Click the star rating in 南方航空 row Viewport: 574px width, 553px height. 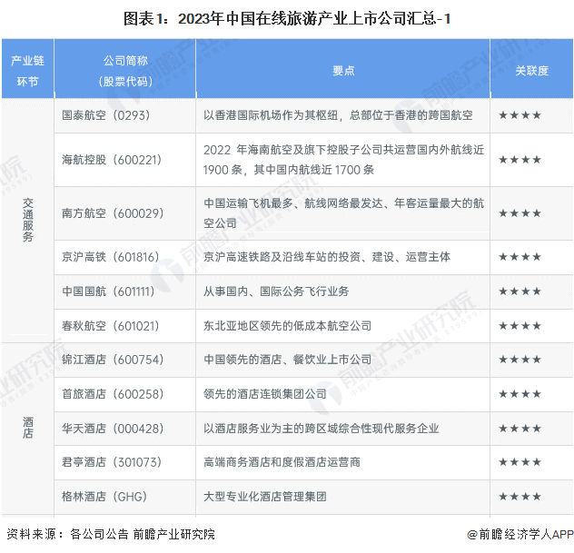[x=520, y=213]
